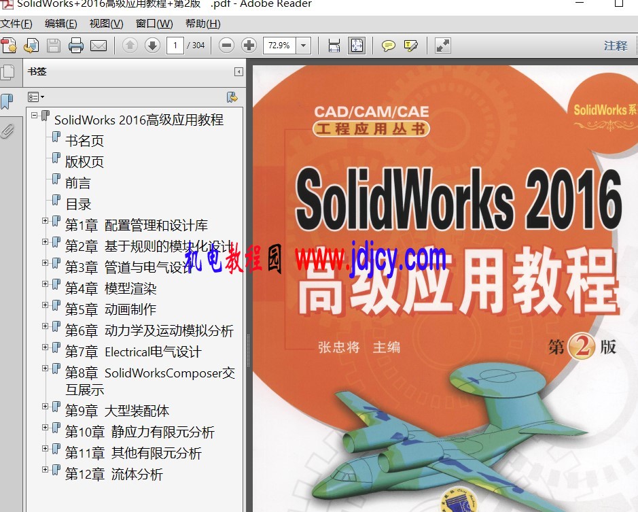Open the 注释 comment pane

(x=616, y=46)
